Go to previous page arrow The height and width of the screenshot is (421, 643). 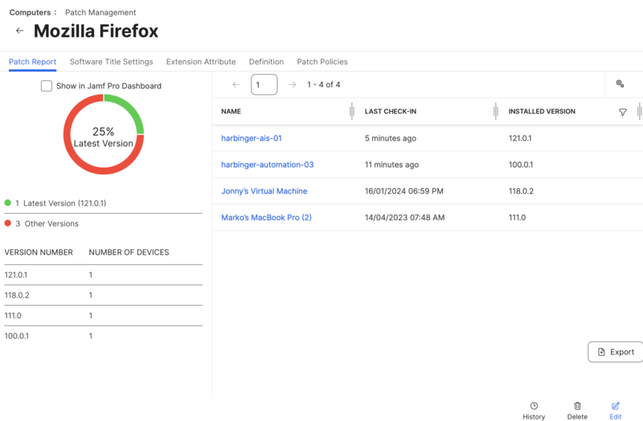(235, 84)
